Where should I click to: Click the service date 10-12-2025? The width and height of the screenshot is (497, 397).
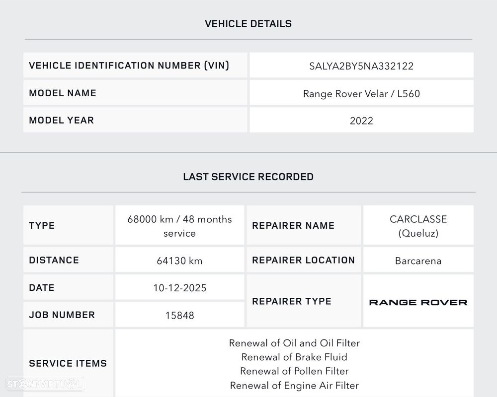point(179,288)
